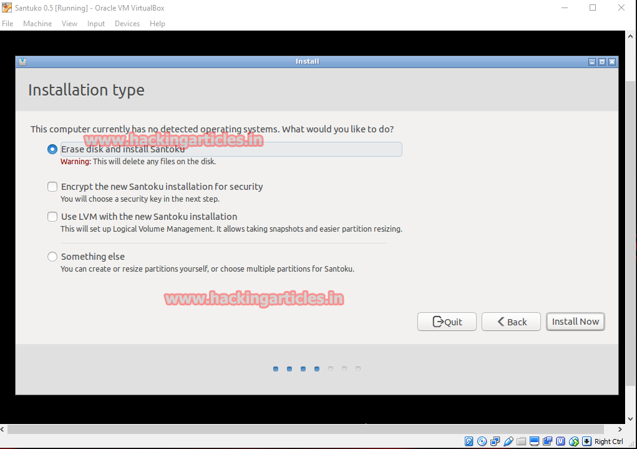
Task: Click 'You can create or resize partitions' text
Action: point(207,269)
